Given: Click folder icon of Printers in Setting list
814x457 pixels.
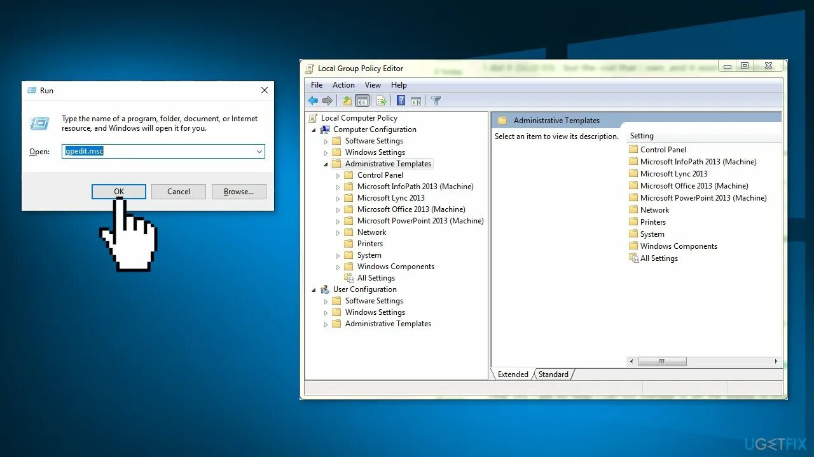Looking at the screenshot, I should (633, 222).
